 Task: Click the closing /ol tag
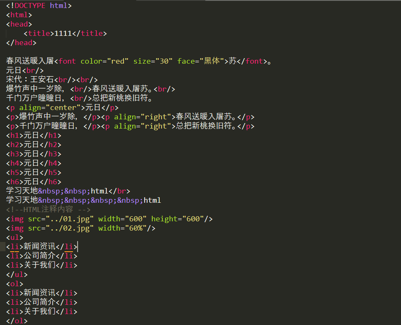tap(16, 321)
